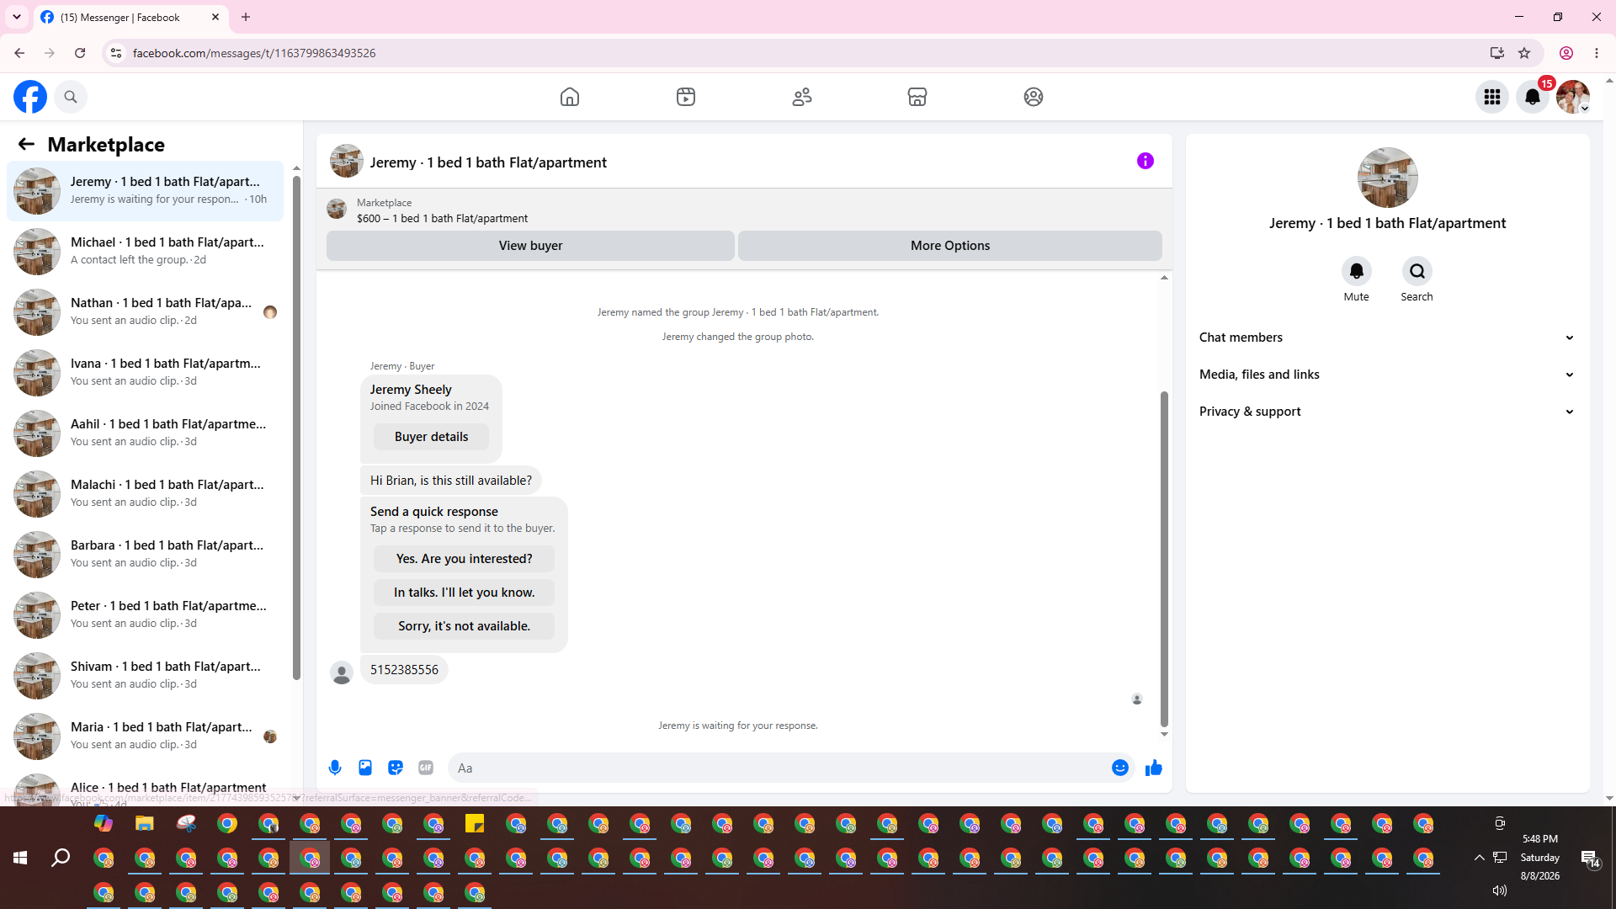Open the Facebook apps grid menu
This screenshot has width=1616, height=909.
click(1492, 97)
